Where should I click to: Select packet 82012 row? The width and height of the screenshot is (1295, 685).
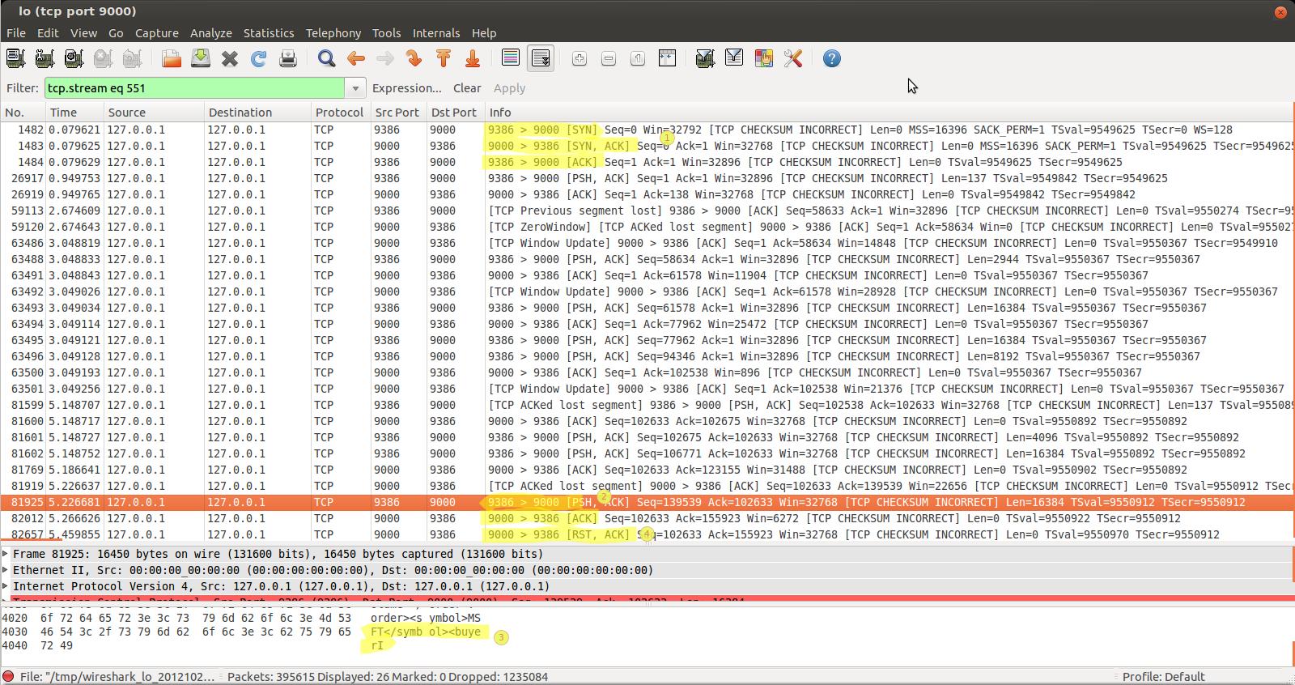(x=647, y=518)
